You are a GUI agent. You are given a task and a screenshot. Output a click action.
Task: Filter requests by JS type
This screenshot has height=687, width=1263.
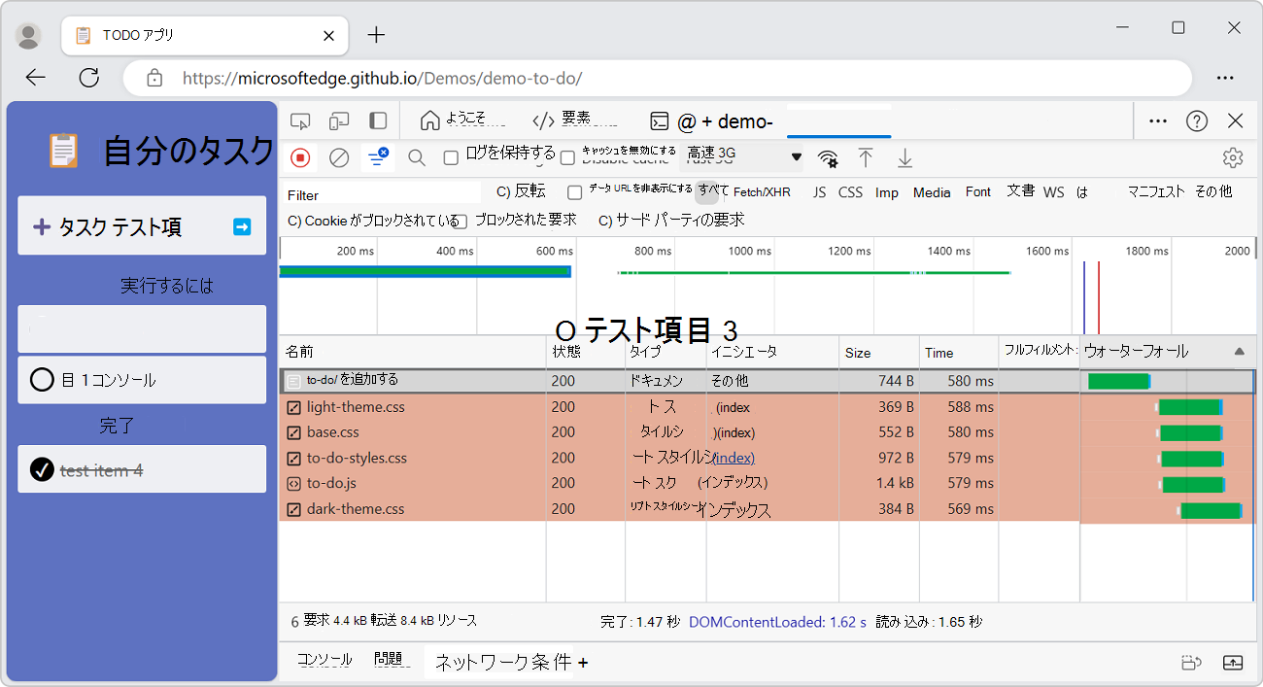(x=820, y=192)
